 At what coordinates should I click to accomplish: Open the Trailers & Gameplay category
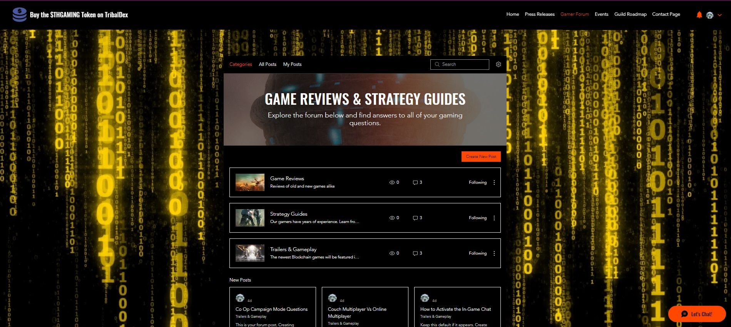point(293,249)
